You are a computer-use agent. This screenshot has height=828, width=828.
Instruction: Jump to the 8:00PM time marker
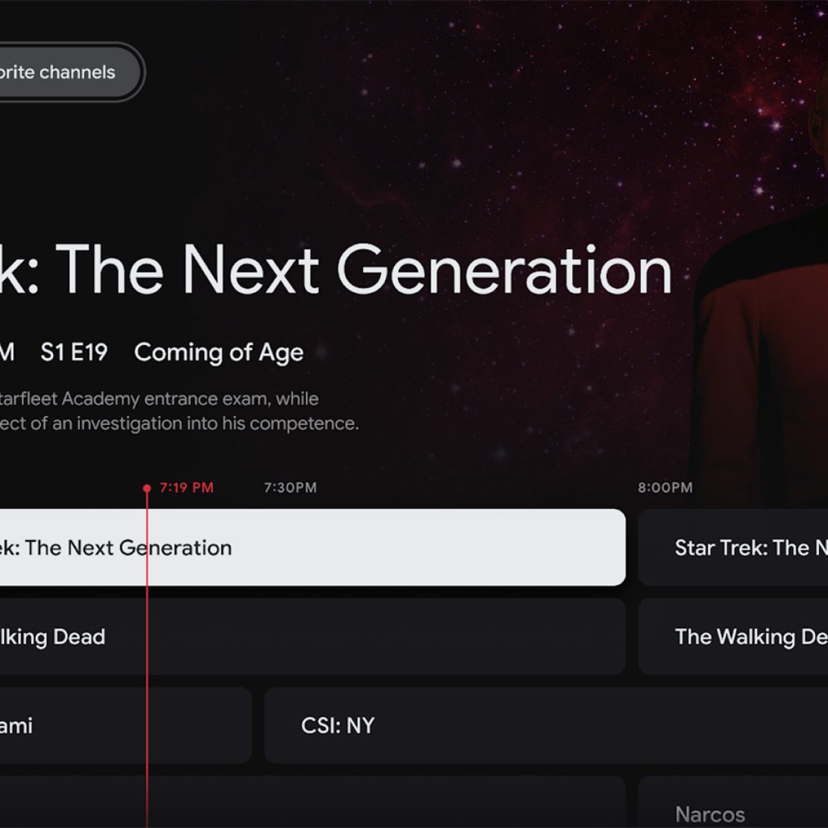[664, 488]
